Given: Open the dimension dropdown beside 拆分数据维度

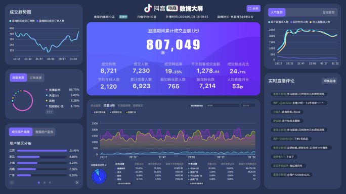Looking at the screenshot, I should tap(223, 105).
